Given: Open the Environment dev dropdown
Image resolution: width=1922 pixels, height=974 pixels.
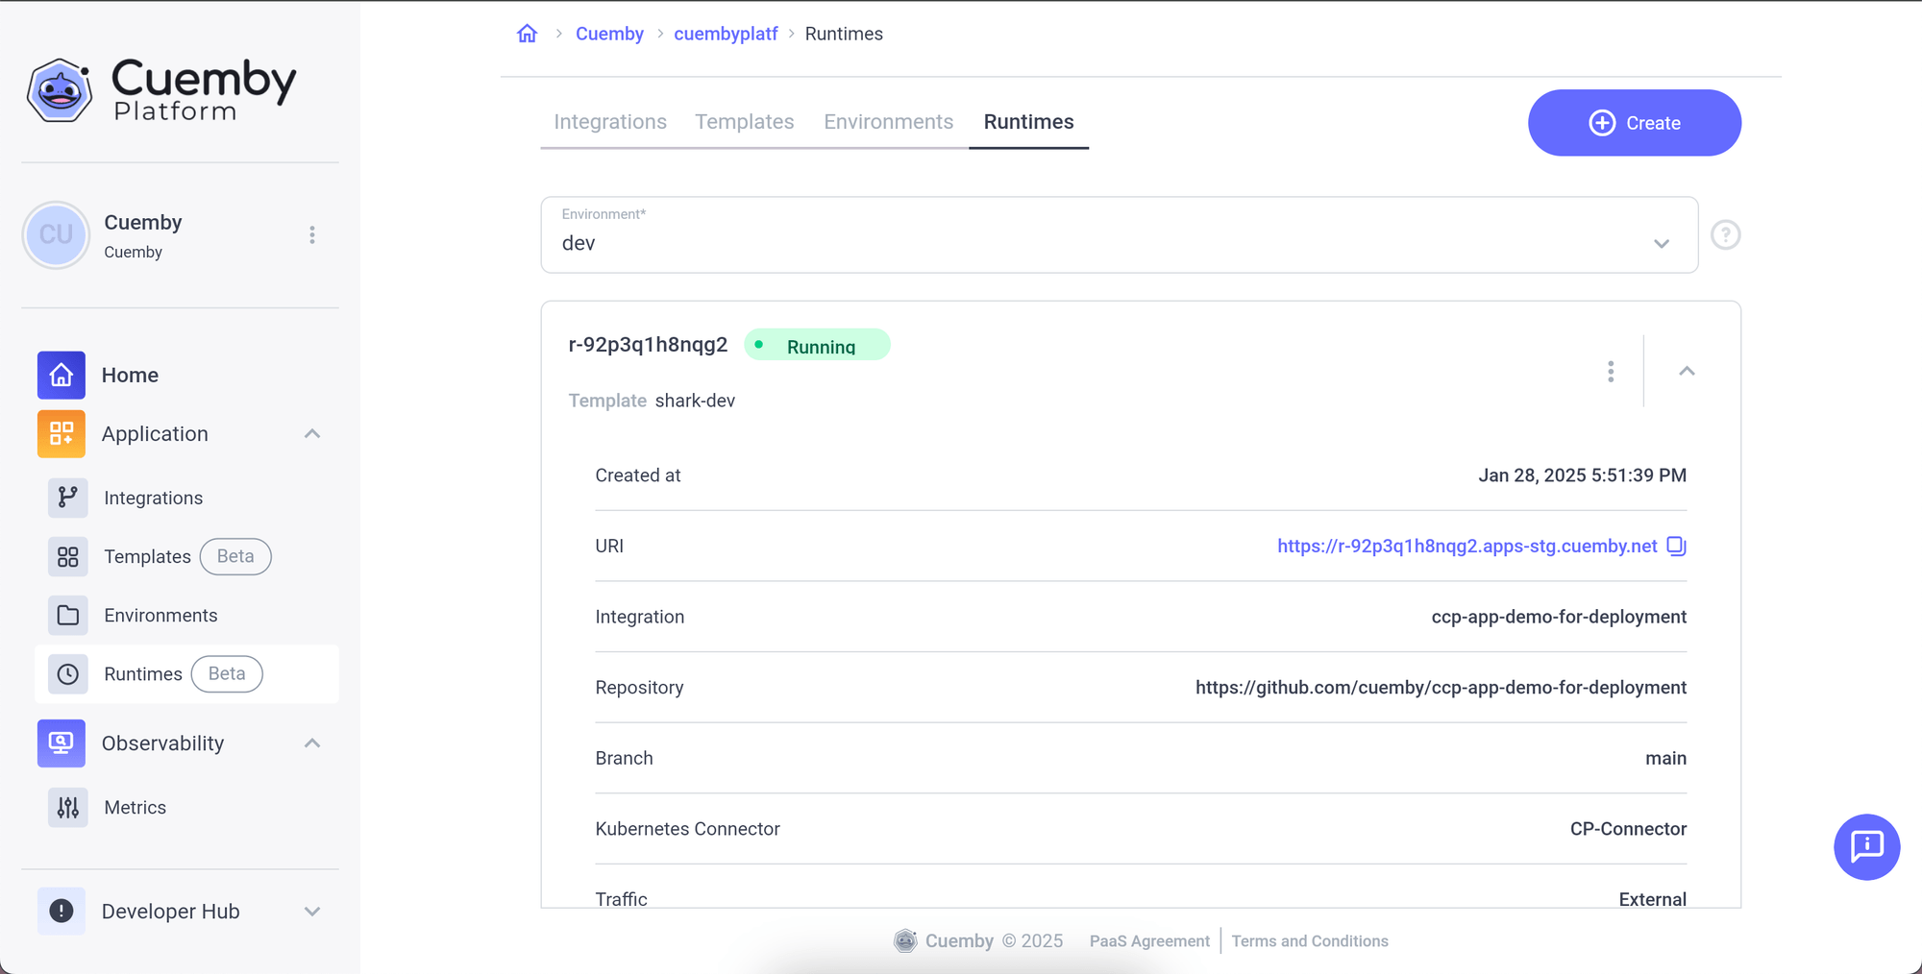Looking at the screenshot, I should 1662,243.
